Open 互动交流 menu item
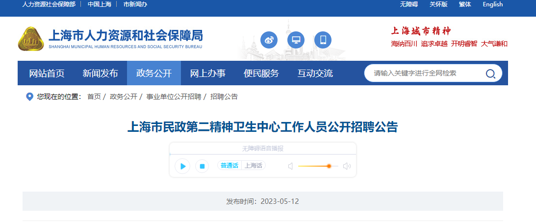536x222 pixels. [315, 73]
